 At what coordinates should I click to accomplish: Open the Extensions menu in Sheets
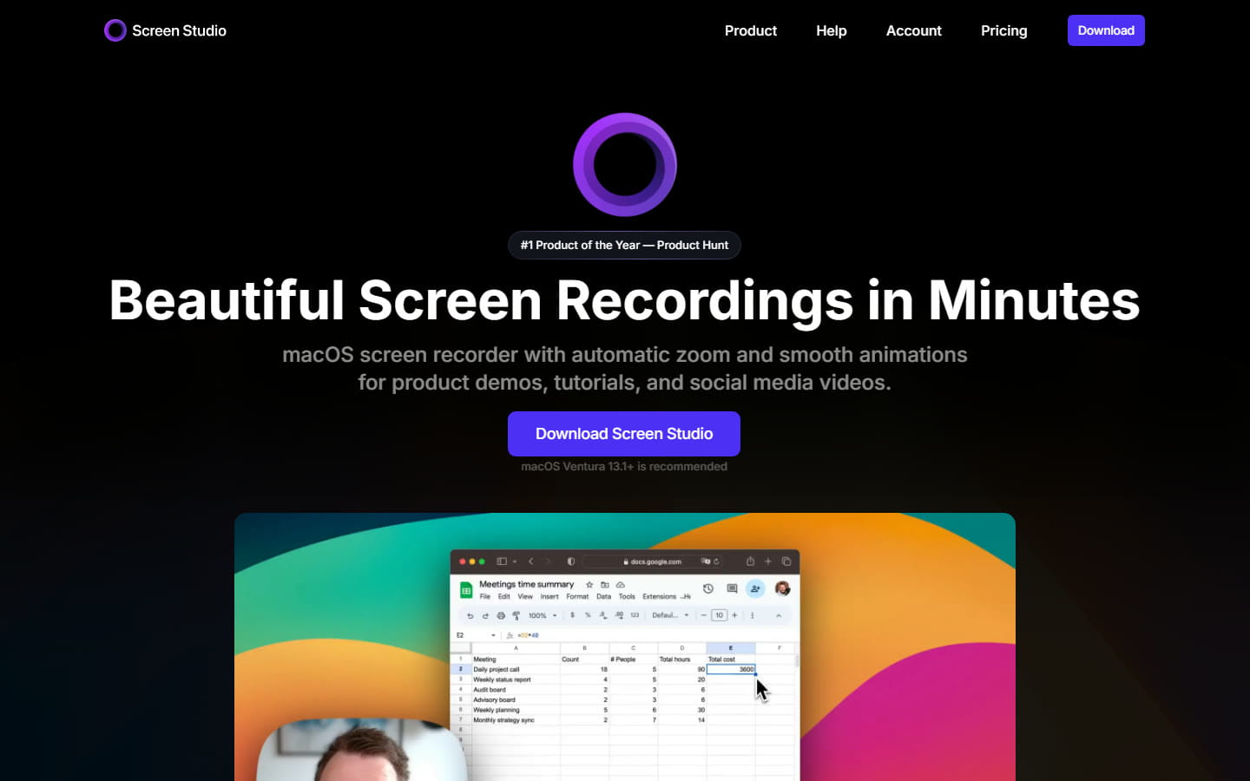point(659,596)
